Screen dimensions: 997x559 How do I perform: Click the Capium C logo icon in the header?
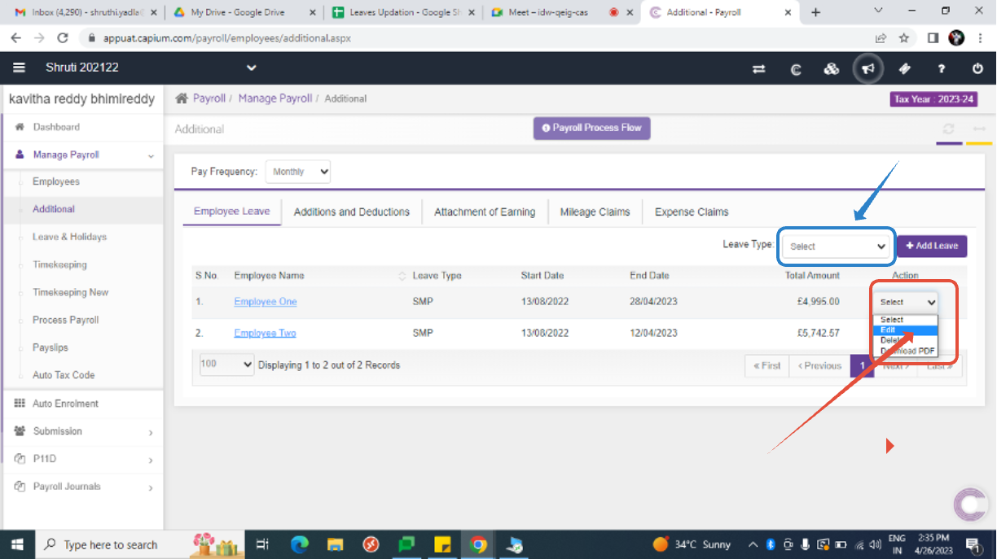[x=796, y=69]
